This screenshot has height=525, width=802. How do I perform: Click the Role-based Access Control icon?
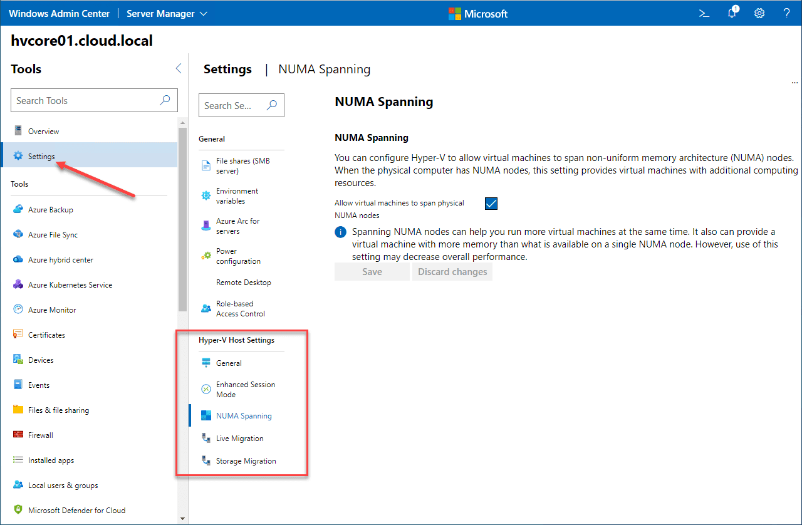[x=206, y=308]
